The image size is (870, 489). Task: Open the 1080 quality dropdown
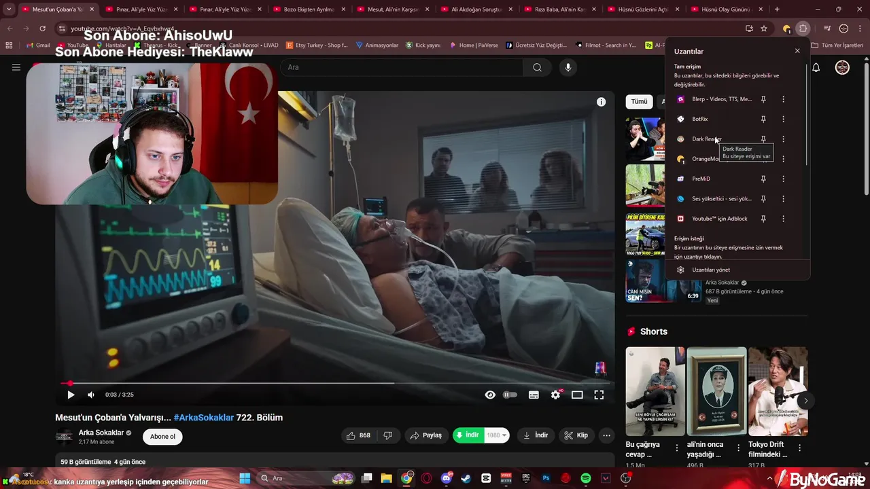coord(497,435)
